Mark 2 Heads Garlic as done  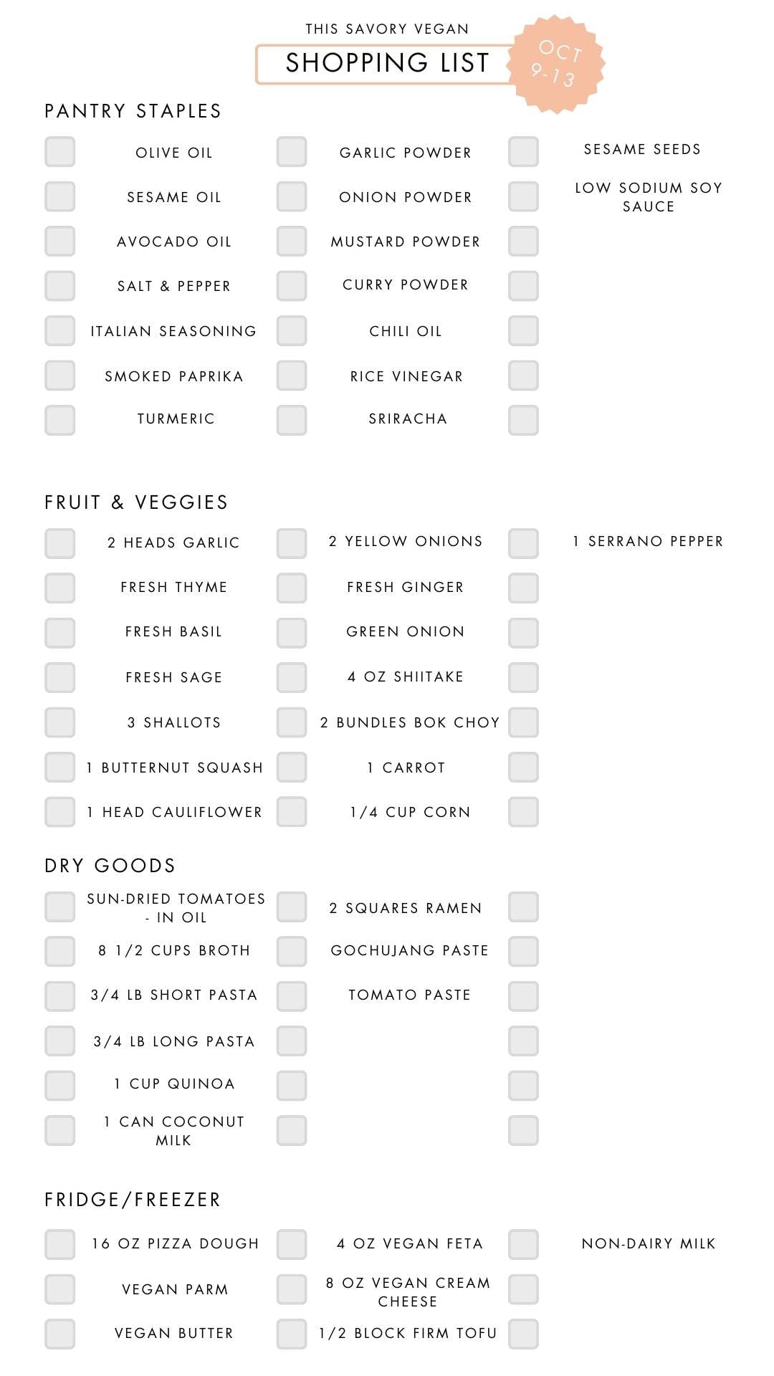(x=60, y=543)
